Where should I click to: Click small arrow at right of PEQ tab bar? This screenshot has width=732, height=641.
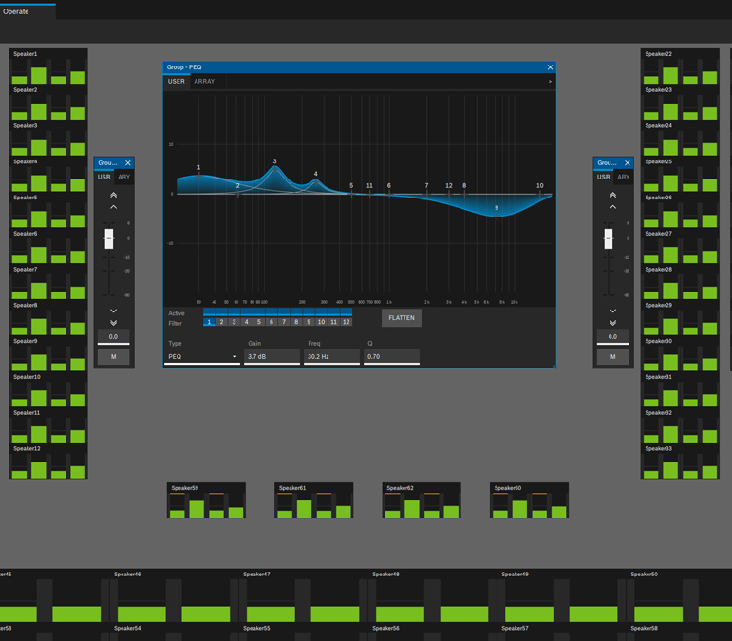pyautogui.click(x=550, y=82)
